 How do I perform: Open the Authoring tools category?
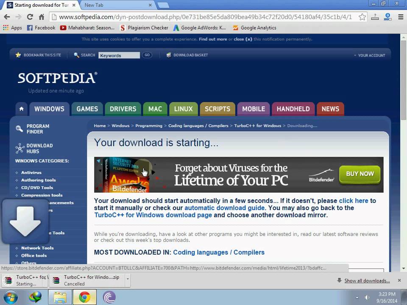pos(39,180)
